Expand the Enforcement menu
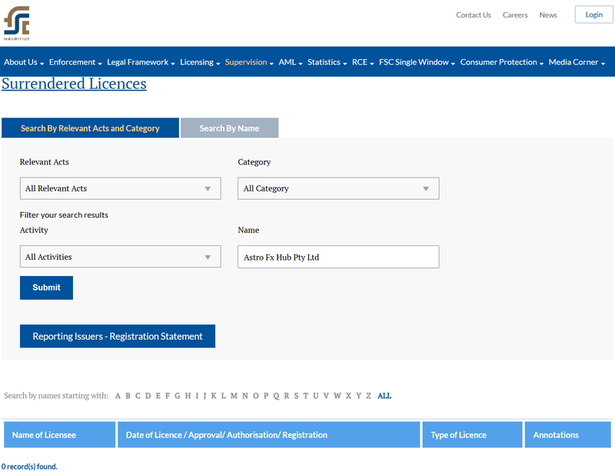Viewport: 615px width, 475px height. tap(75, 62)
